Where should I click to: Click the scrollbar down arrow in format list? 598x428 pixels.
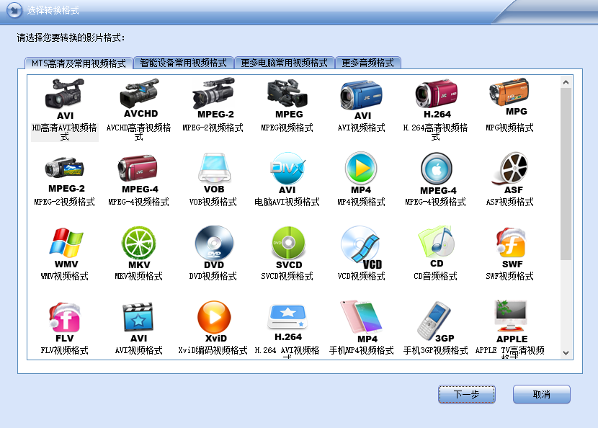click(x=566, y=353)
